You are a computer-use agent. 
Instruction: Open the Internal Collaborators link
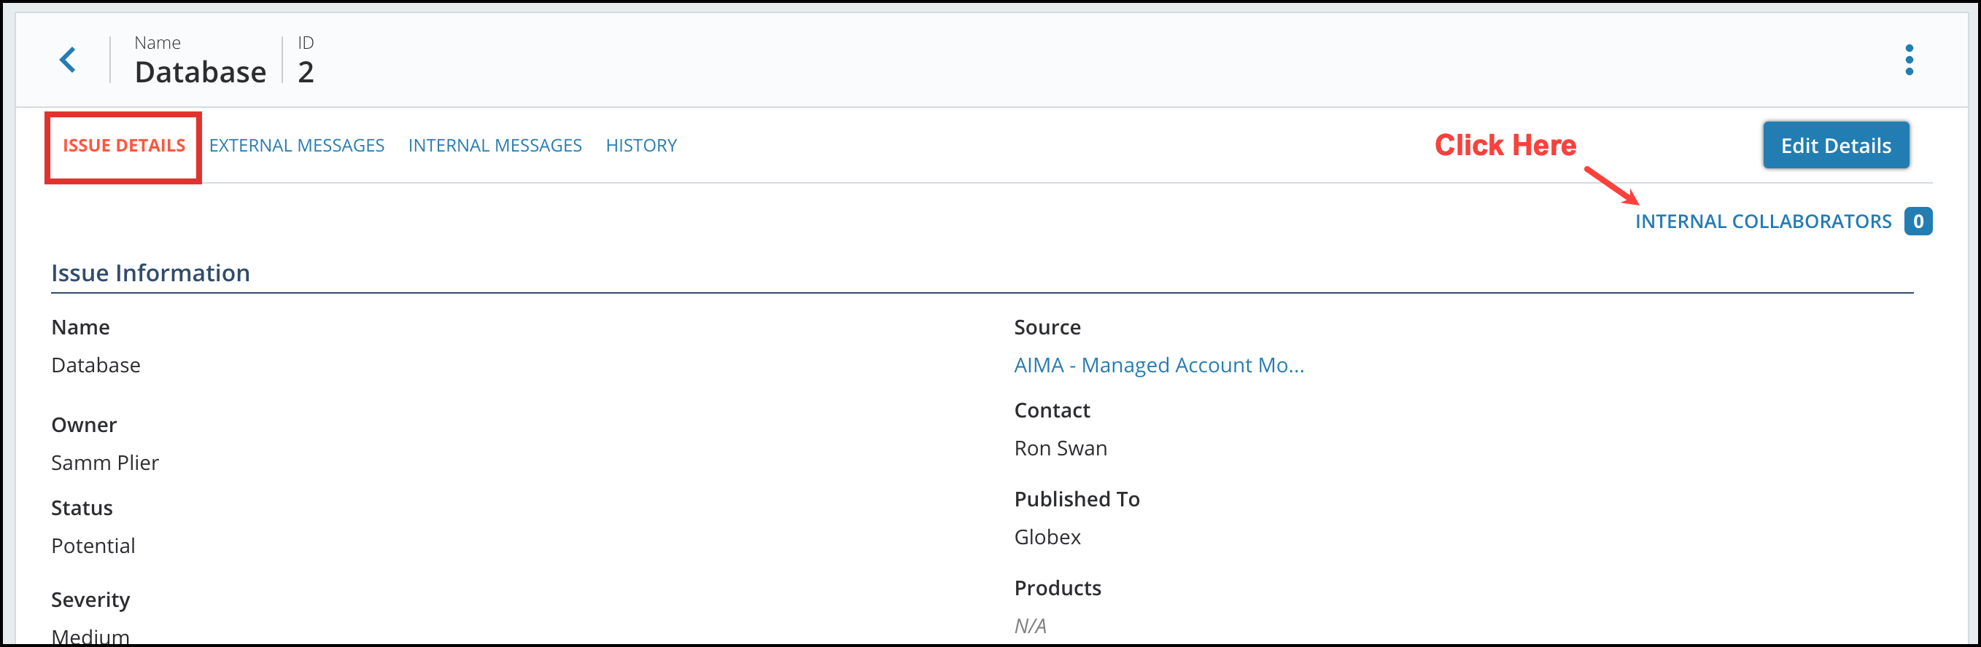[1763, 221]
